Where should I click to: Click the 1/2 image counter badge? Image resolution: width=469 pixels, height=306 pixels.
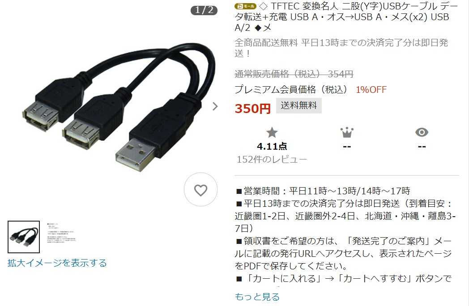[204, 10]
